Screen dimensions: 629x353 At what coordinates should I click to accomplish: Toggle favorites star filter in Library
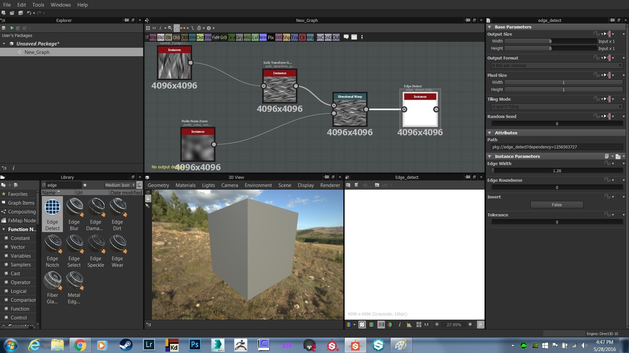tap(85, 185)
